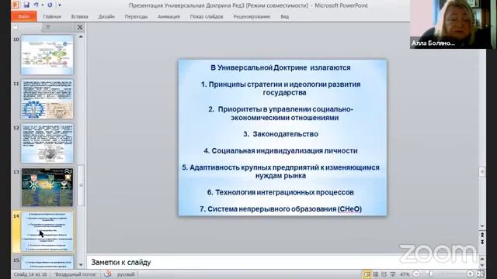497x279 pixels.
Task: Click thumbnail pane scroll down arrow
Action: (x=81, y=265)
